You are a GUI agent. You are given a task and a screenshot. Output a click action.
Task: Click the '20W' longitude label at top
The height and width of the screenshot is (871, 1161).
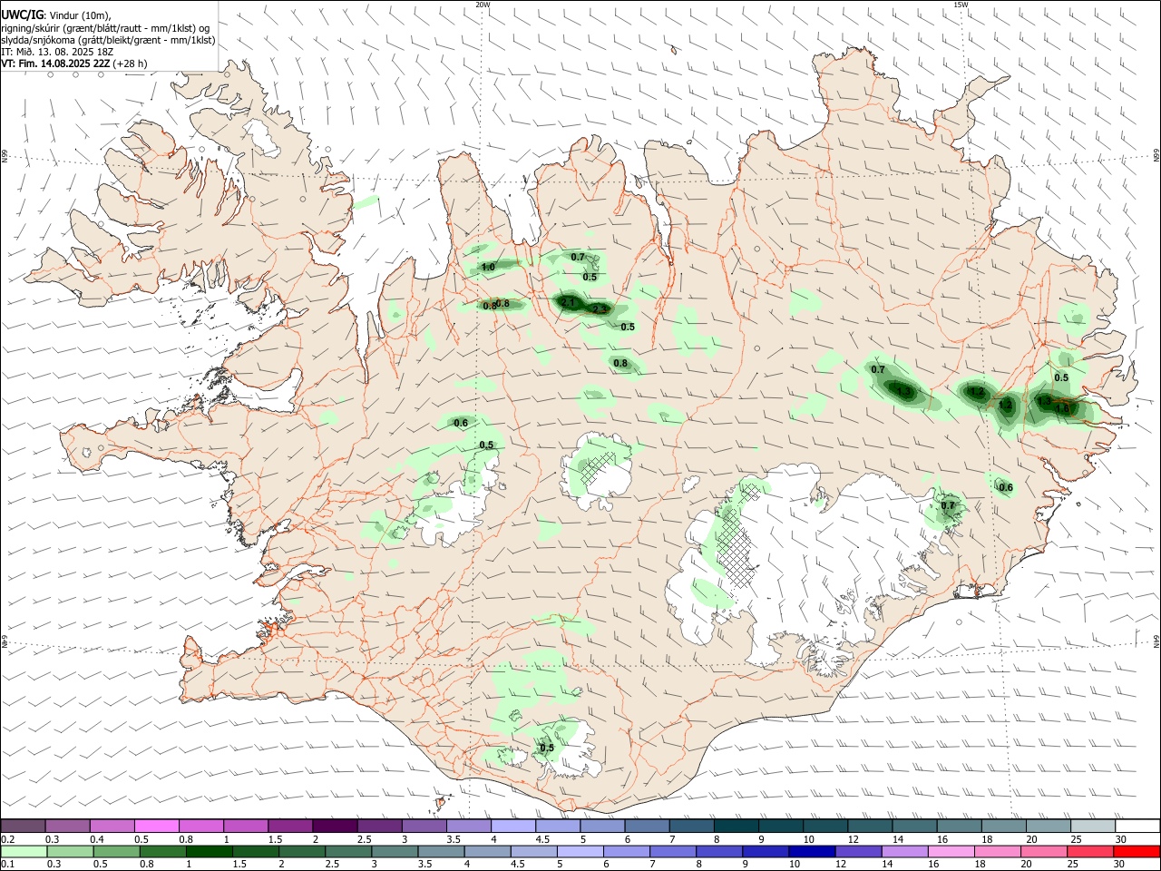pyautogui.click(x=483, y=5)
